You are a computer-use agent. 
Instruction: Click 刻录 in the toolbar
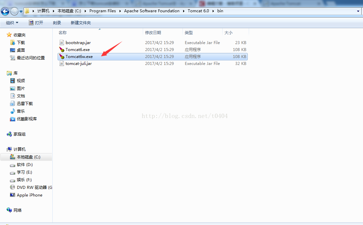pyautogui.click(x=57, y=23)
